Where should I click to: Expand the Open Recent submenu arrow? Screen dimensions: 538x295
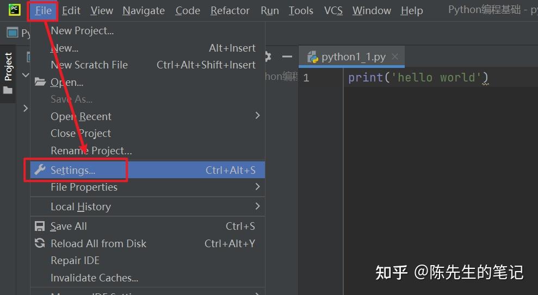257,116
